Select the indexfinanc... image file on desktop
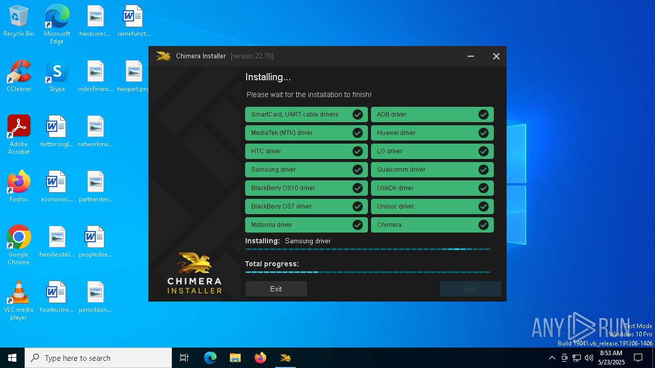655x368 pixels. coord(96,76)
